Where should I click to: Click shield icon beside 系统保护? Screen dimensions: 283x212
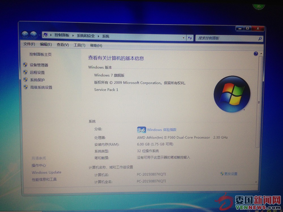point(26,80)
